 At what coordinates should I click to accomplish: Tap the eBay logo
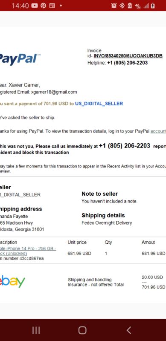[12, 281]
